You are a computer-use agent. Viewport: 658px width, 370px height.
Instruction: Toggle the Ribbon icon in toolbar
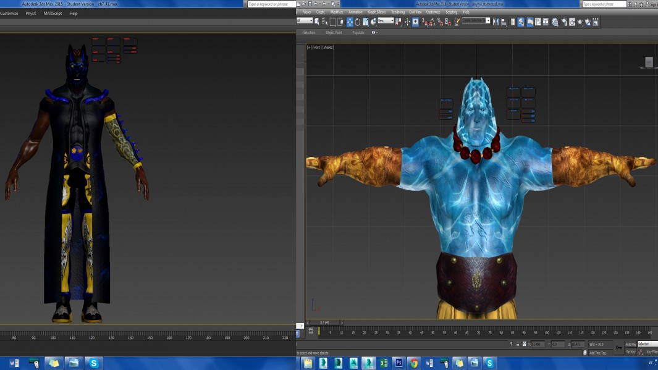pyautogui.click(x=530, y=22)
